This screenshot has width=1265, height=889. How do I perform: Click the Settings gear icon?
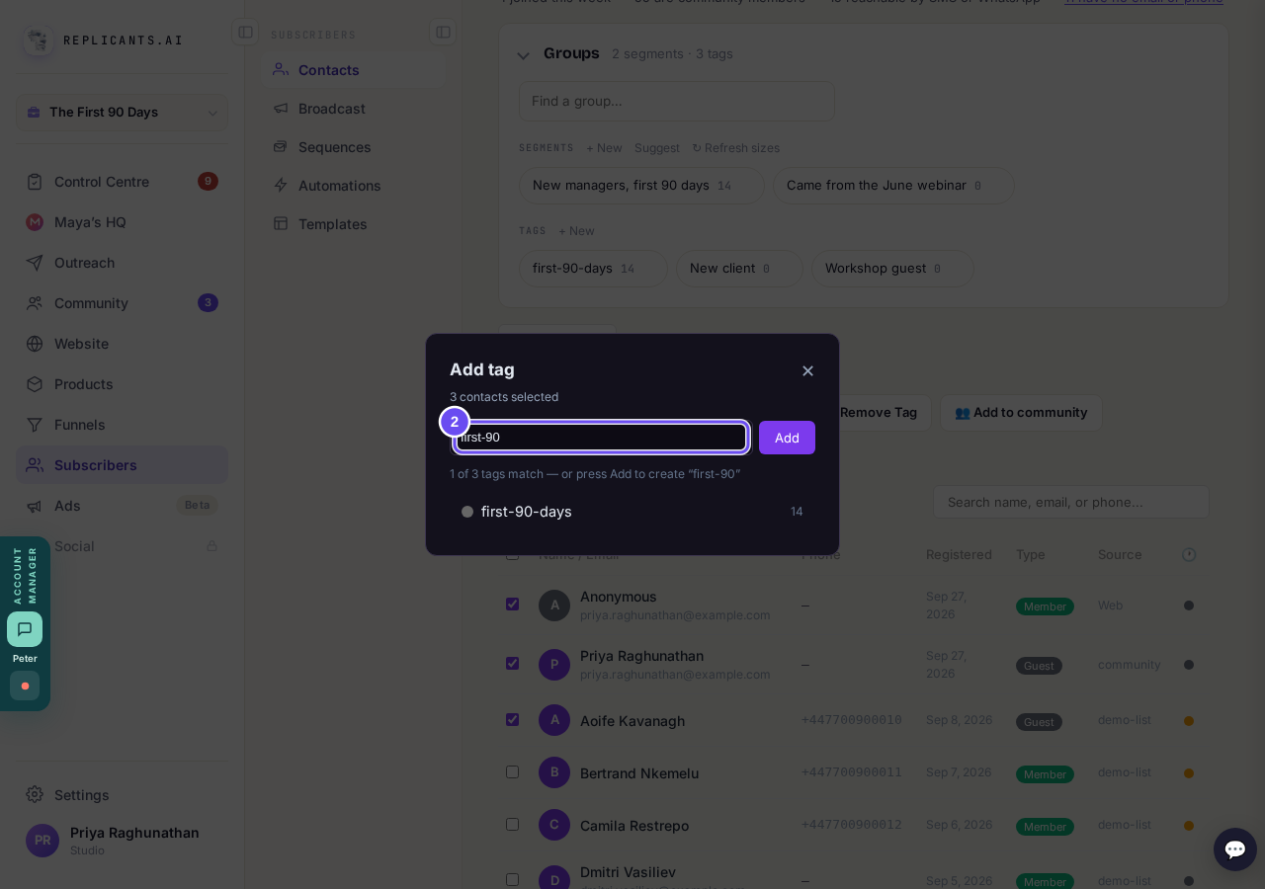(35, 794)
